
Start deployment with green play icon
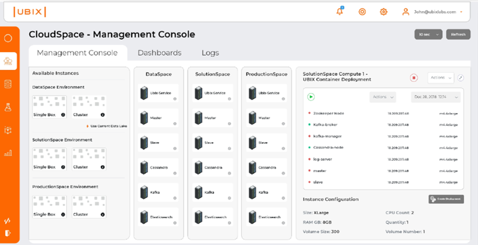click(311, 97)
